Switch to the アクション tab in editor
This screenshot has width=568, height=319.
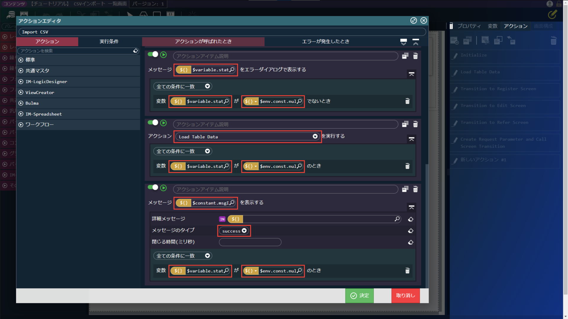(x=47, y=42)
